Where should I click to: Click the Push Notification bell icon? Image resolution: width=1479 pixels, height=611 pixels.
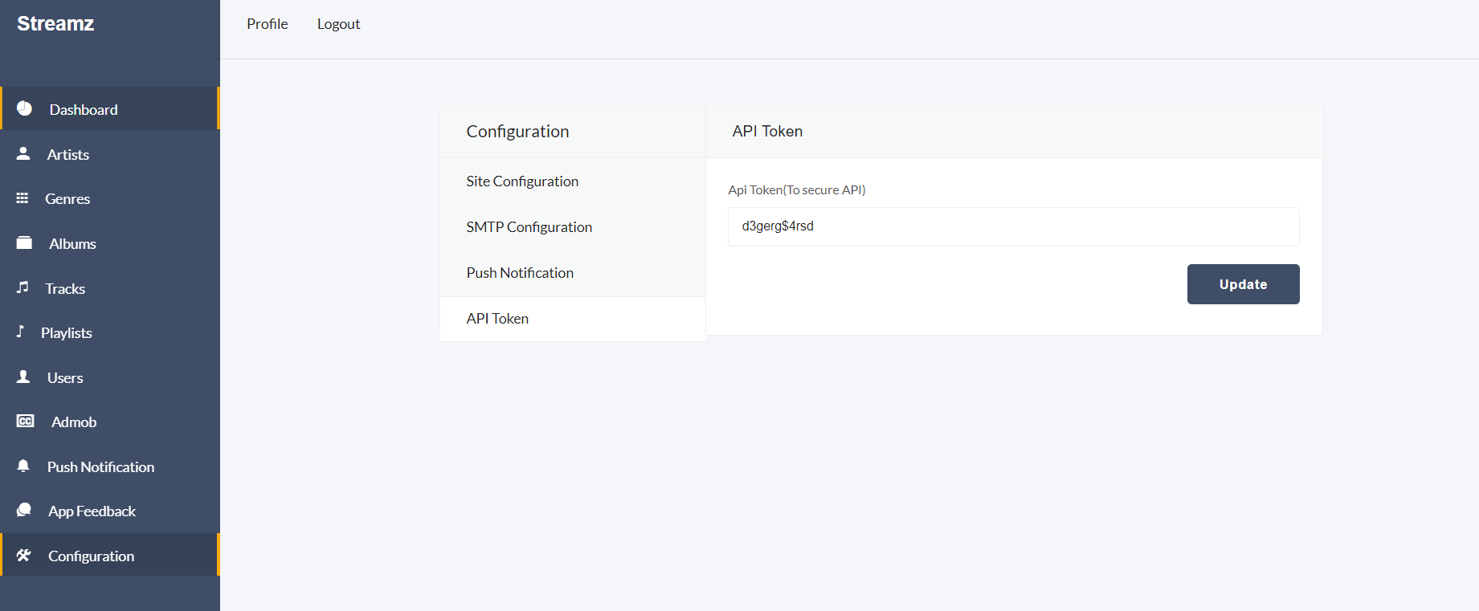coord(23,466)
